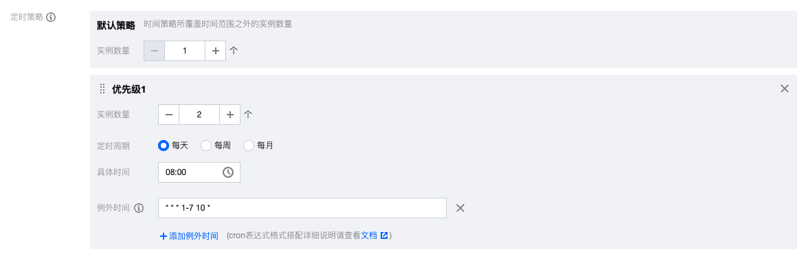Decrease 优先级1 instance count with minus
Image resolution: width=806 pixels, height=254 pixels.
tap(168, 115)
